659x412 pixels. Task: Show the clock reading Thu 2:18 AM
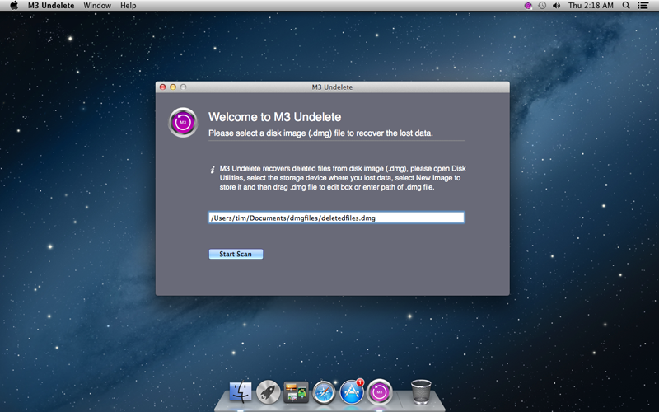591,6
